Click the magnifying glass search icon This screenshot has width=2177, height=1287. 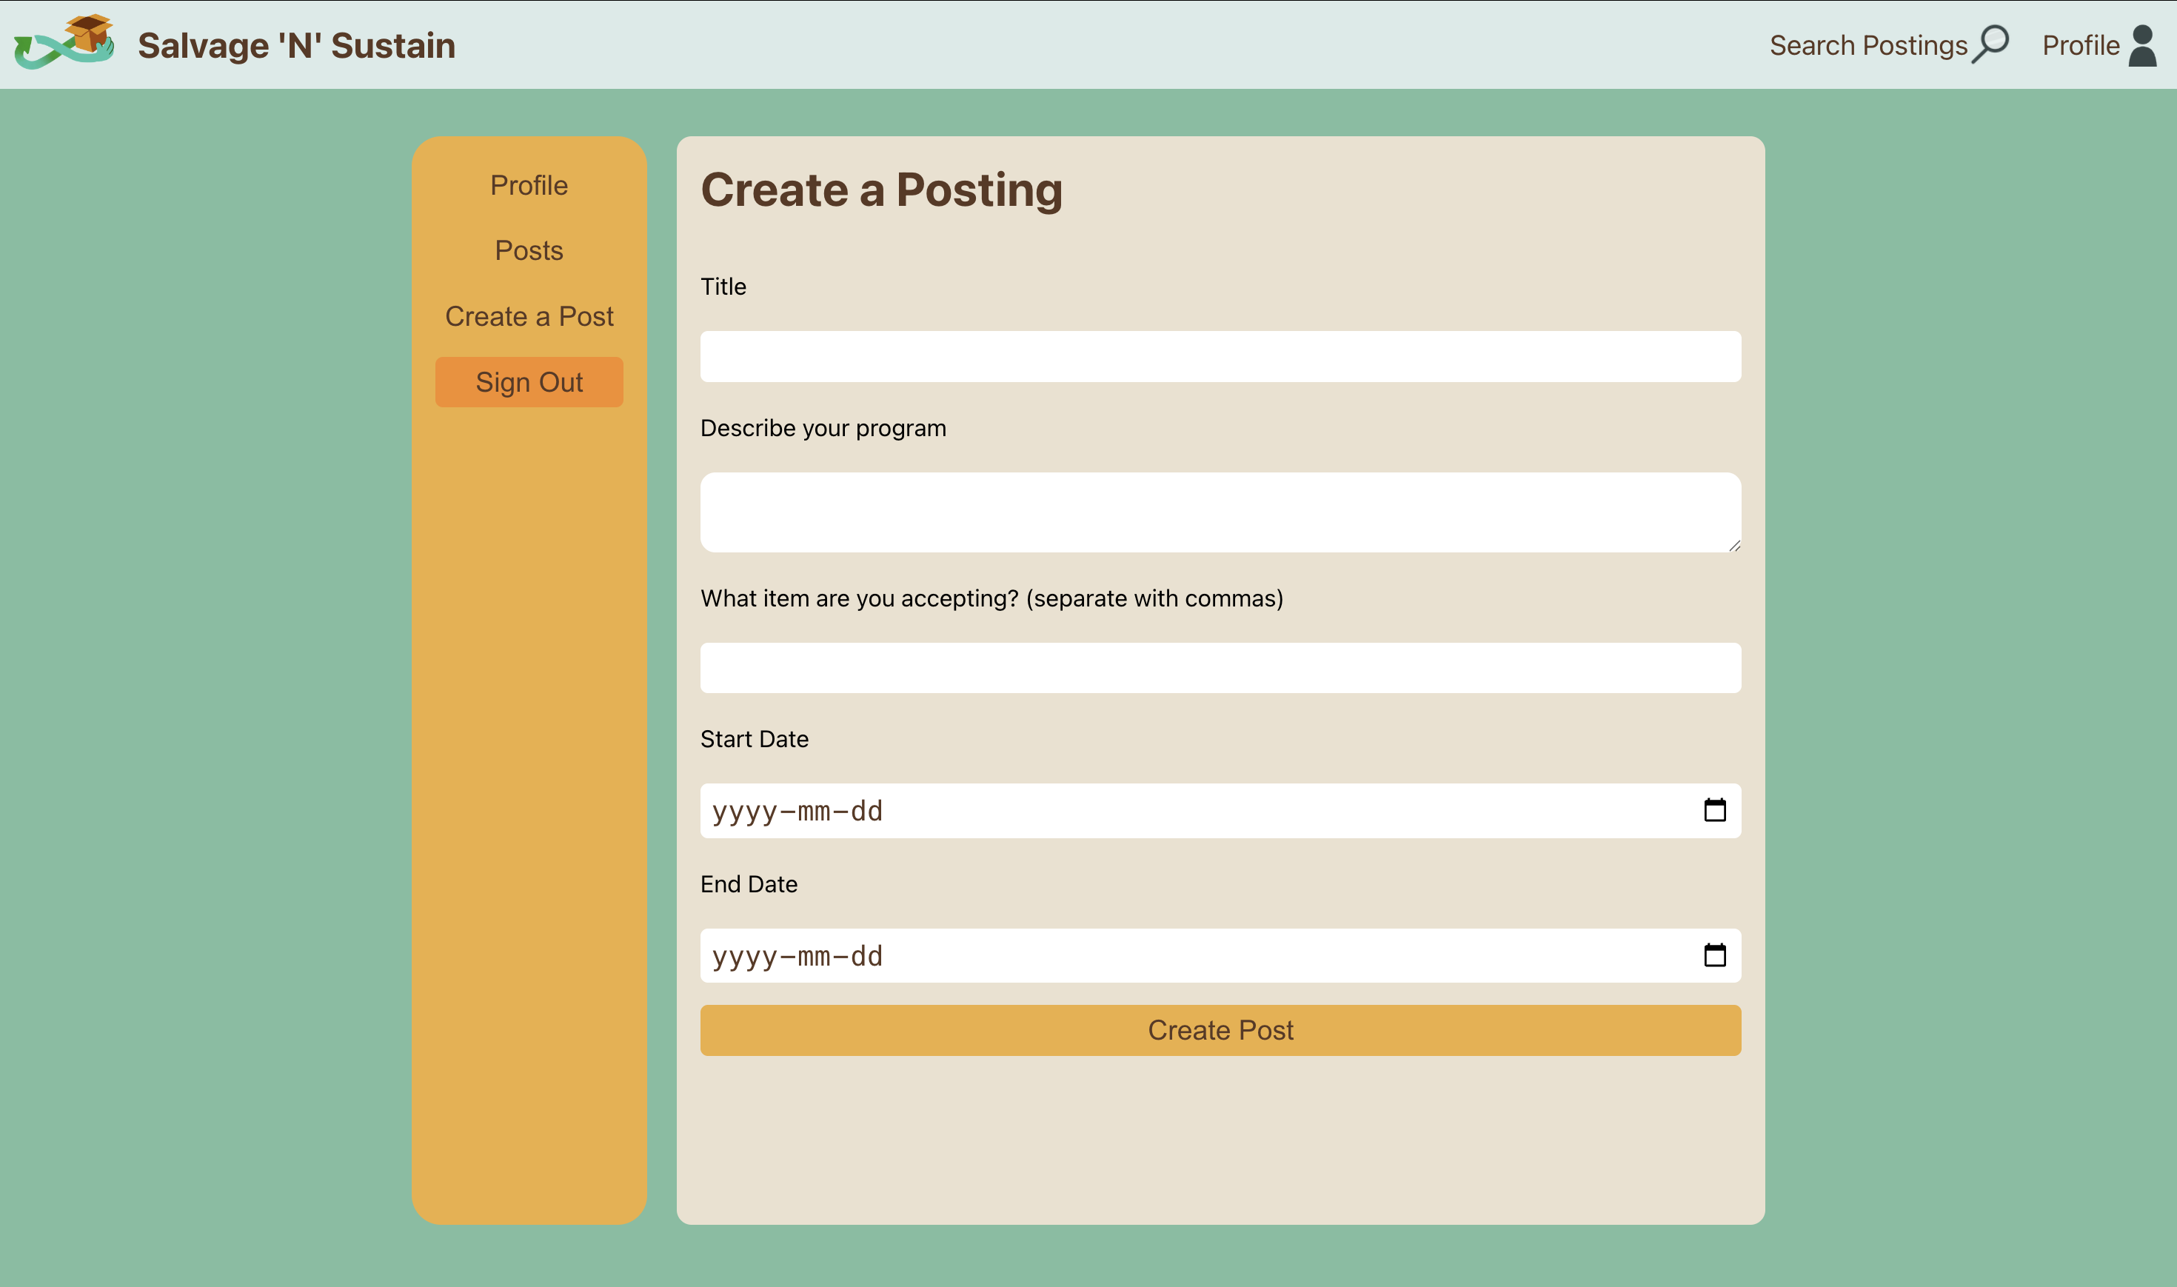[x=1990, y=44]
